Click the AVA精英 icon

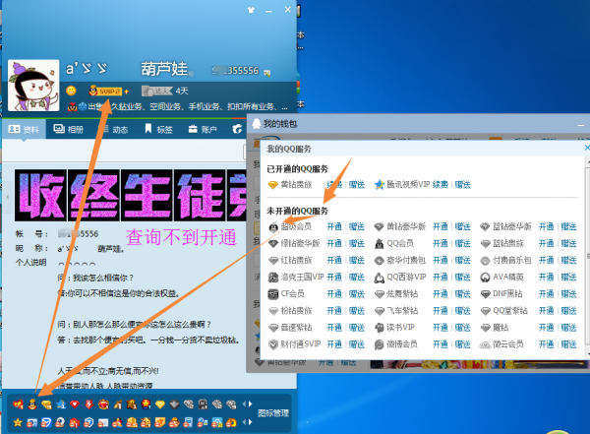point(485,278)
